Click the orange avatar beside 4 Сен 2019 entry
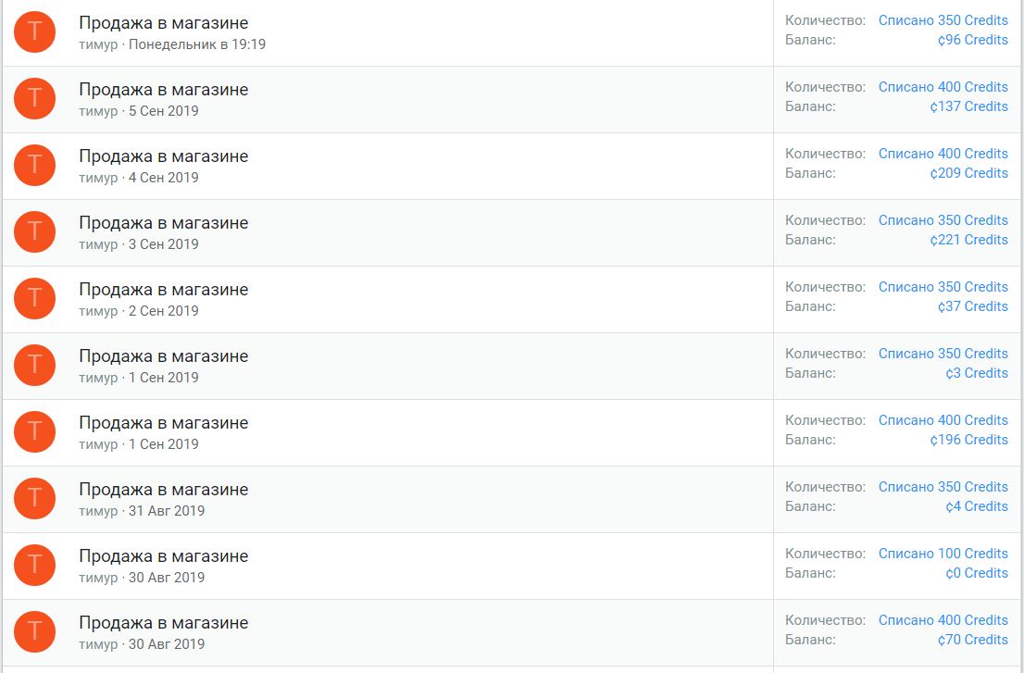This screenshot has height=673, width=1024. [x=35, y=165]
